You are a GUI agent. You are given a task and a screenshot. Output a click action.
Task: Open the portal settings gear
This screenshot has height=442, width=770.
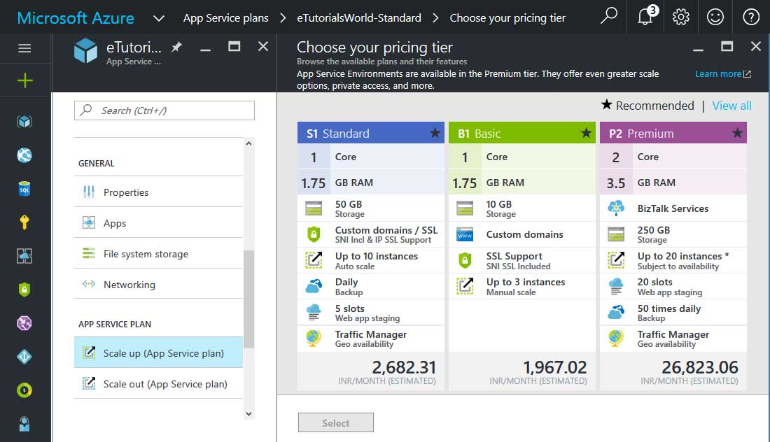point(680,17)
